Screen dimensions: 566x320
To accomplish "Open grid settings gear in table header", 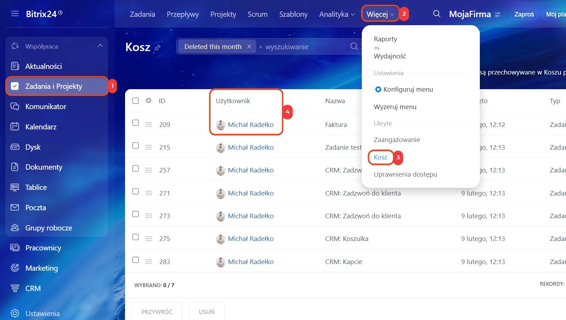I will [x=149, y=101].
